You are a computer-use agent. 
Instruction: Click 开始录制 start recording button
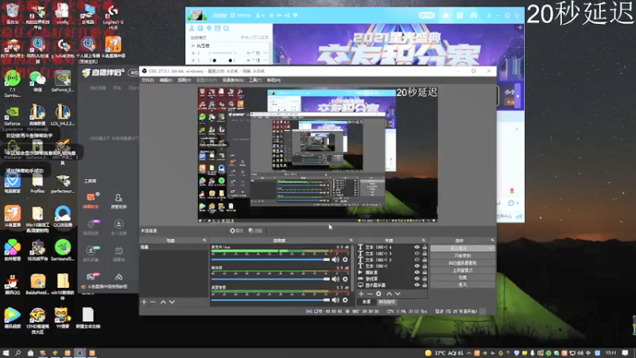click(x=463, y=255)
